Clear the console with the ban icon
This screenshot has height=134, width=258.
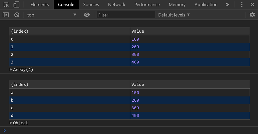(x=17, y=15)
